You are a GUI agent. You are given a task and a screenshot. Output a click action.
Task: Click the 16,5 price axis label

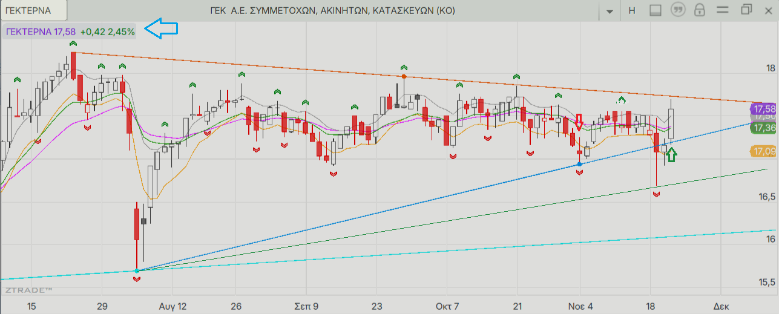point(767,197)
